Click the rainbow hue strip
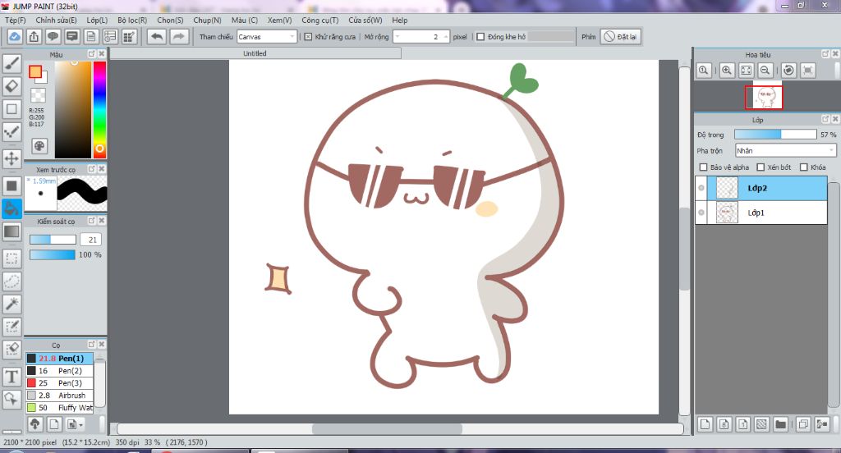This screenshot has height=453, width=841. tap(99, 109)
